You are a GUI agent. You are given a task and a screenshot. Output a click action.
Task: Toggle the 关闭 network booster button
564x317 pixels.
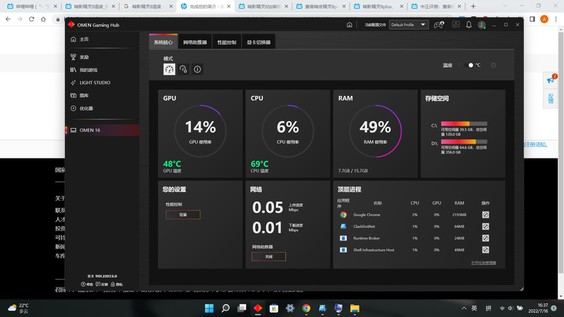pyautogui.click(x=269, y=256)
